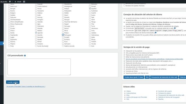Tick the Italiano language checkbox
The height and width of the screenshot is (104, 186).
coord(36,30)
